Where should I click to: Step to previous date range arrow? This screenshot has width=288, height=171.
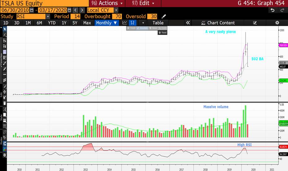tap(75, 10)
